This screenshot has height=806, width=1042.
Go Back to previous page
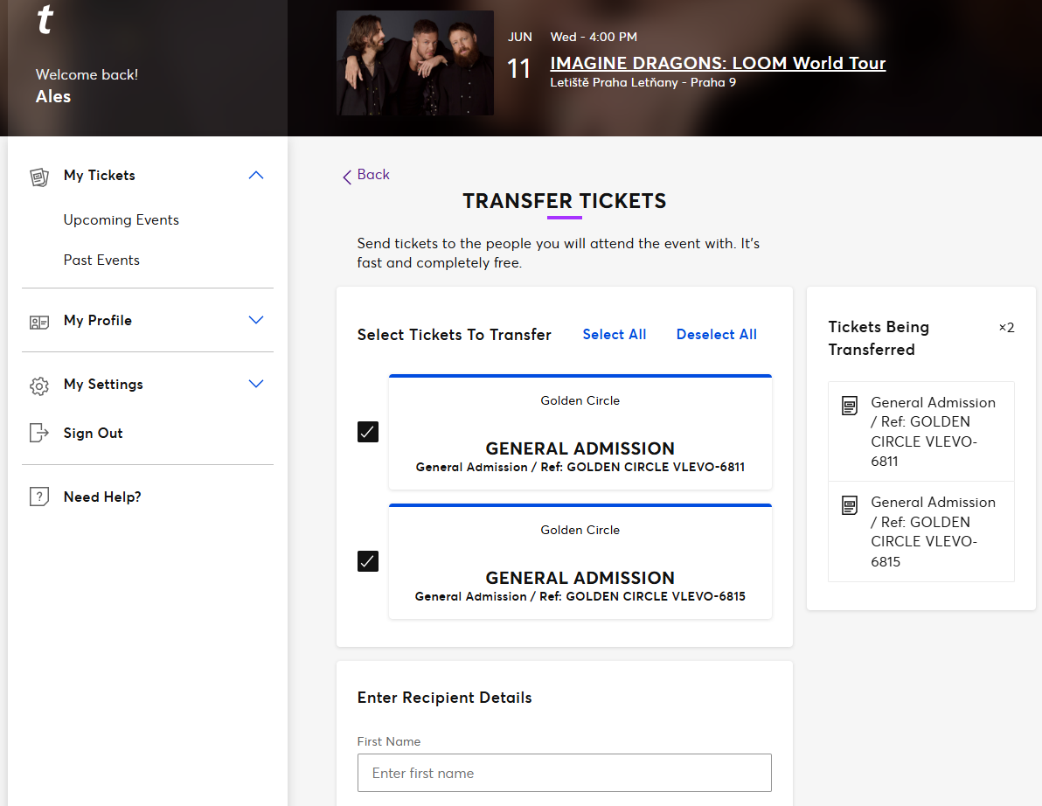pyautogui.click(x=372, y=174)
